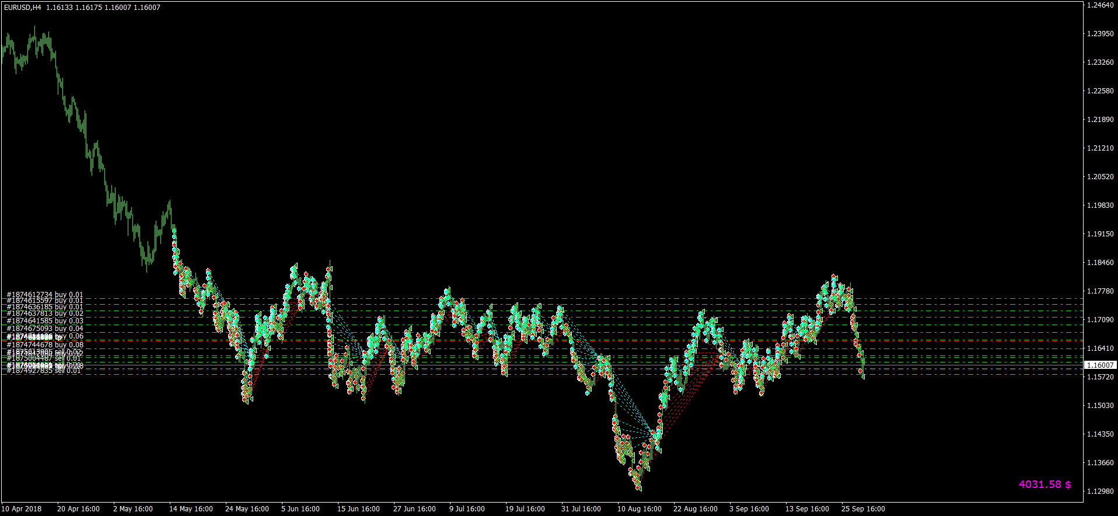Viewport: 1118px width, 516px height.
Task: Click the 5 Jun 16:00 date label
Action: click(301, 509)
